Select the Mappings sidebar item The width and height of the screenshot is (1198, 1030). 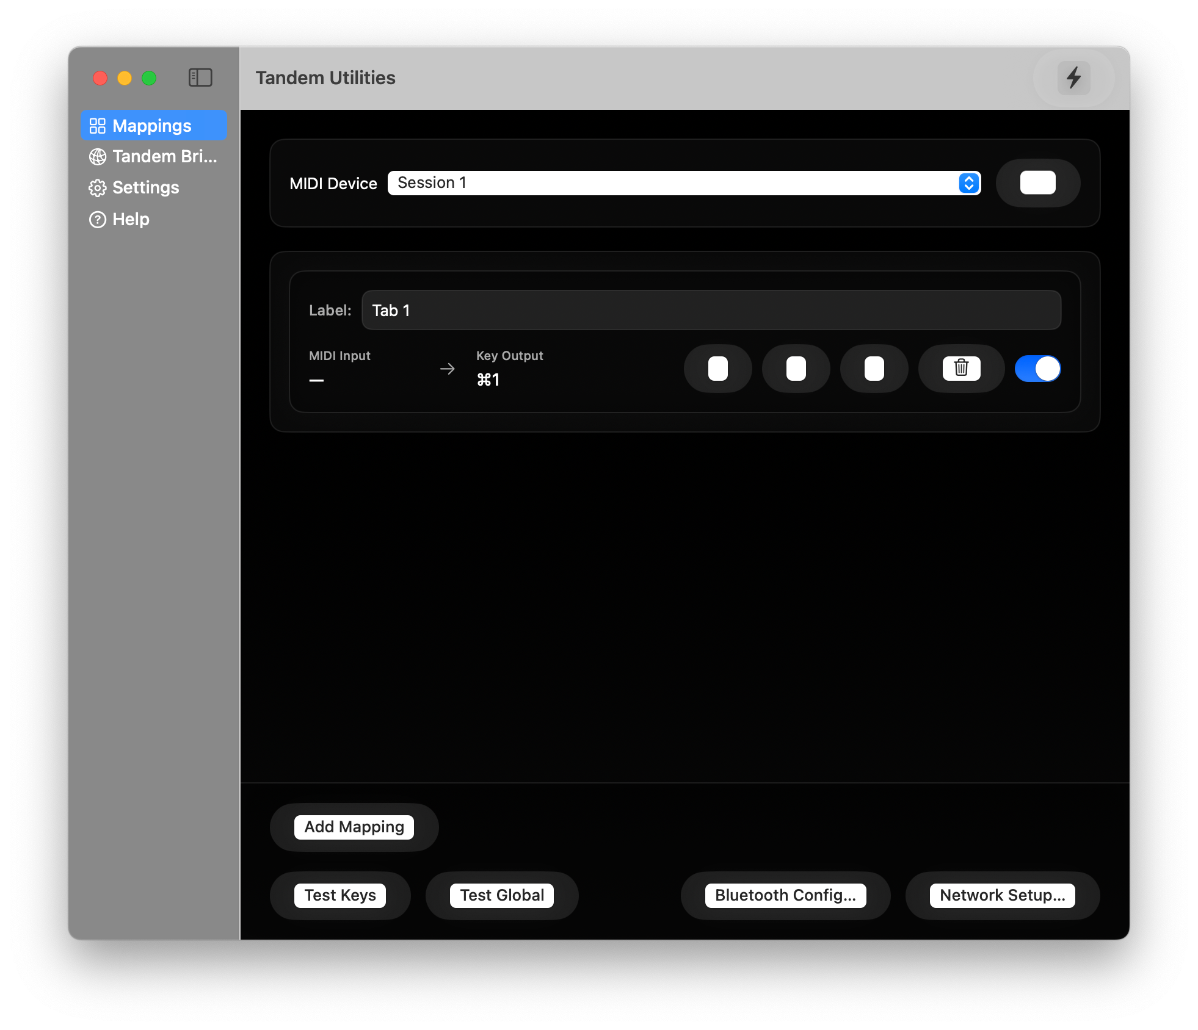153,126
